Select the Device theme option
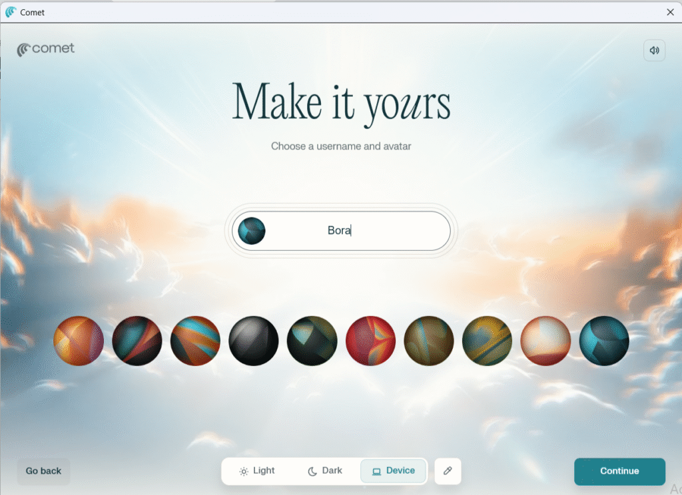This screenshot has height=495, width=682. point(394,471)
